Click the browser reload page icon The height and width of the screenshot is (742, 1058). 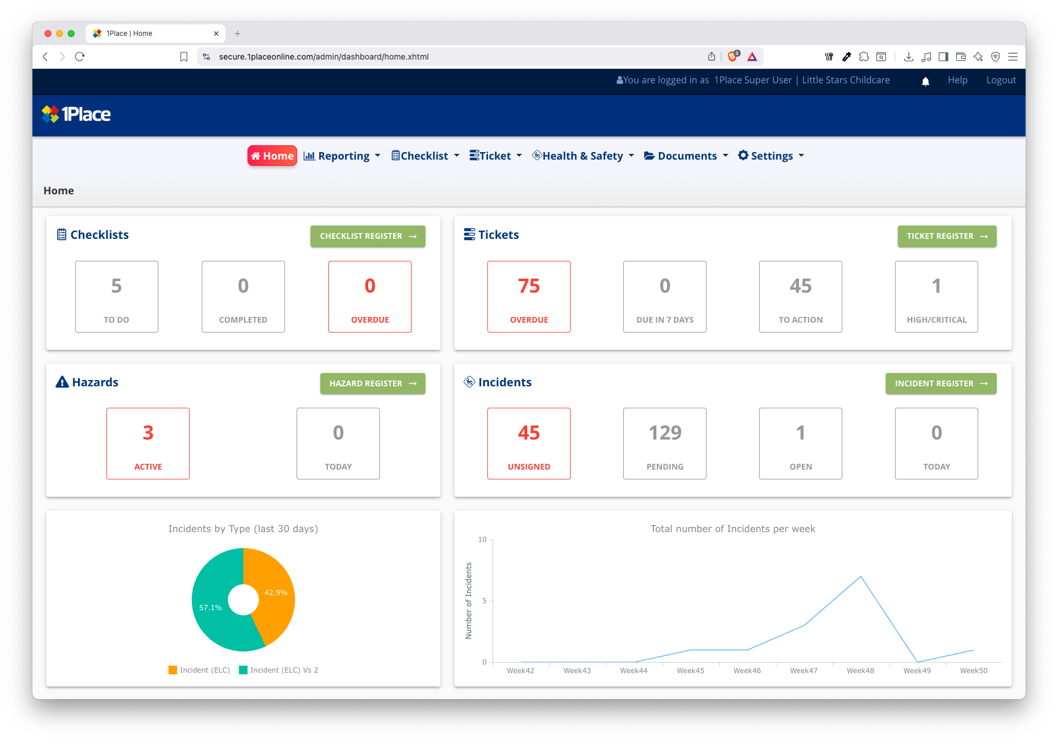point(80,57)
